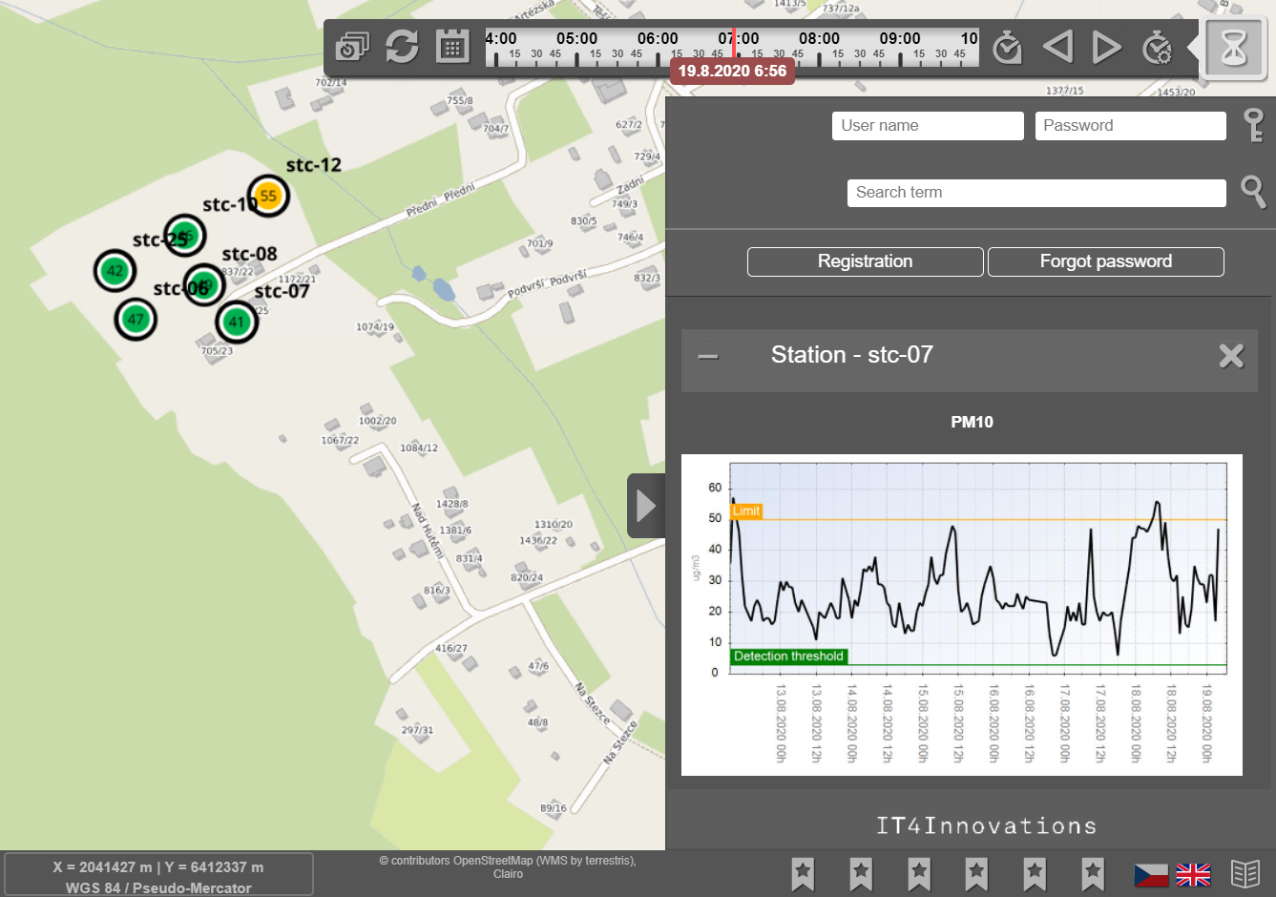
Task: Switch interface language to Czech
Action: pyautogui.click(x=1152, y=873)
